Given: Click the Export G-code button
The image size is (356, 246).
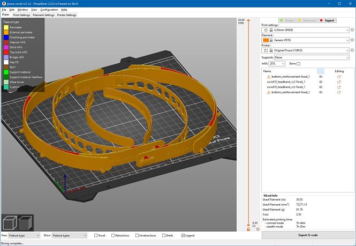Looking at the screenshot, I should tap(308, 235).
